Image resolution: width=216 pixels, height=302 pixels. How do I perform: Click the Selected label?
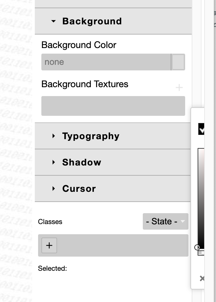[52, 268]
